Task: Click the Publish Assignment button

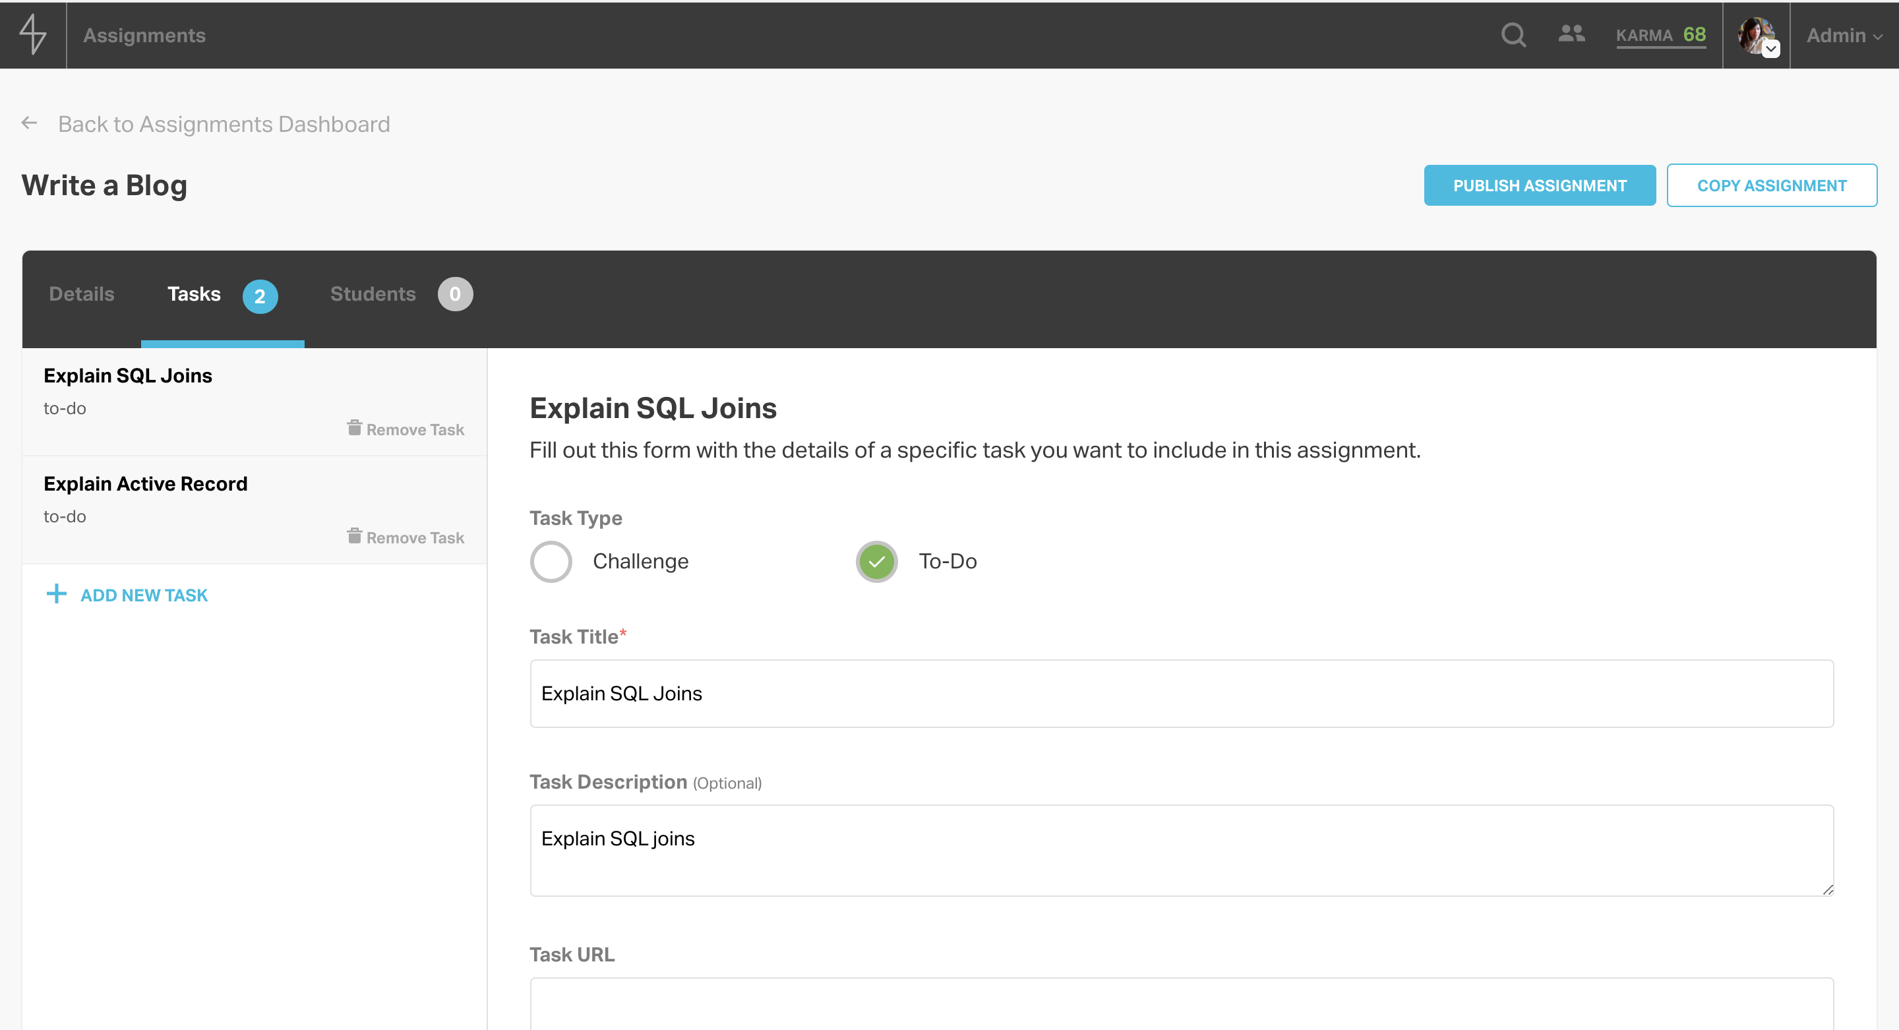Action: (1539, 186)
